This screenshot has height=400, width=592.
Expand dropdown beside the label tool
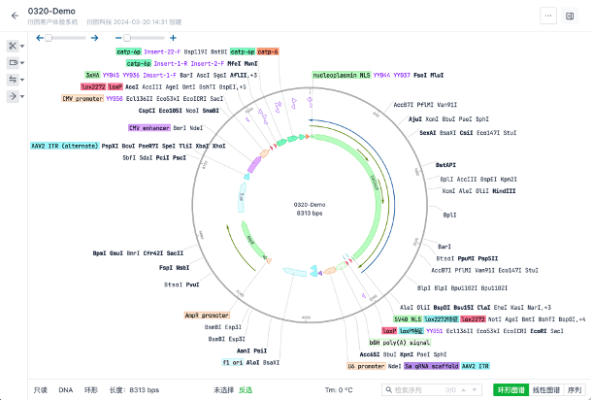(22, 63)
